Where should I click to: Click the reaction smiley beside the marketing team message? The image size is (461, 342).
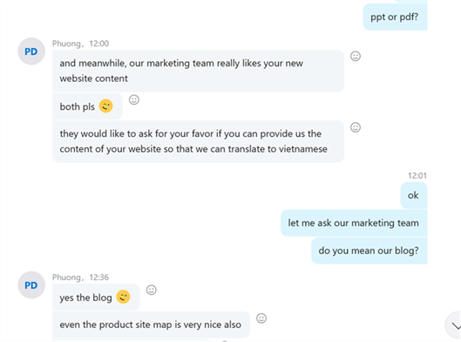point(356,56)
